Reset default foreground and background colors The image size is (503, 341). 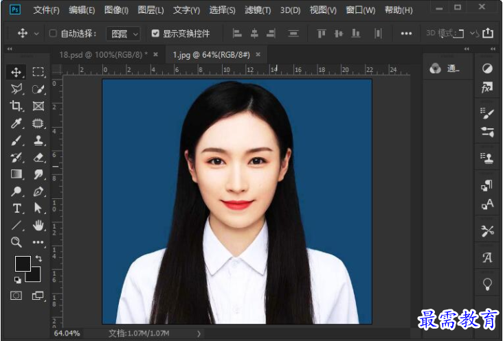coord(18,280)
